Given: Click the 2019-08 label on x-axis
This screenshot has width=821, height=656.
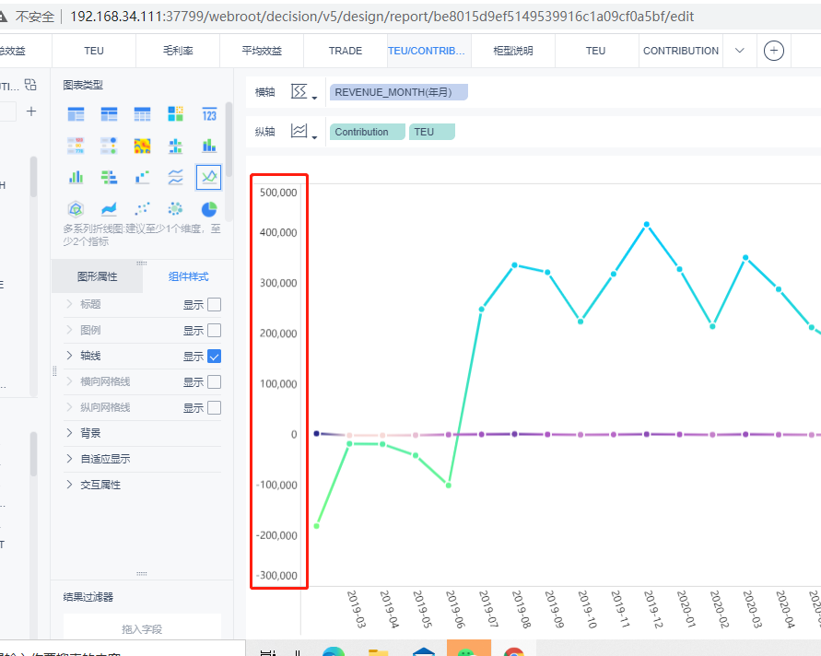Looking at the screenshot, I should (x=521, y=609).
